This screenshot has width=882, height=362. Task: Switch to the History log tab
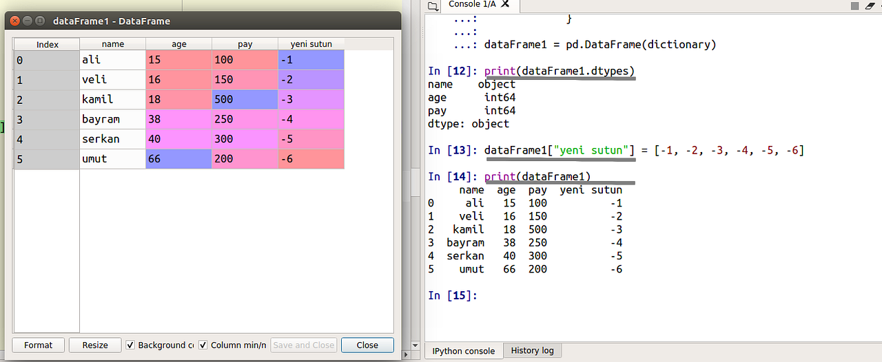point(533,350)
